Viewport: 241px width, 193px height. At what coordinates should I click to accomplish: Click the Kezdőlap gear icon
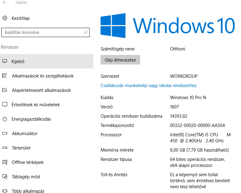coord(5,18)
